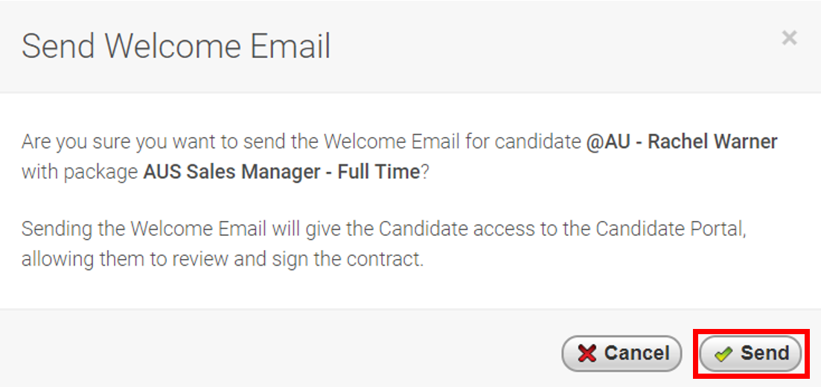
Task: Click the word Send on the button
Action: [x=765, y=353]
